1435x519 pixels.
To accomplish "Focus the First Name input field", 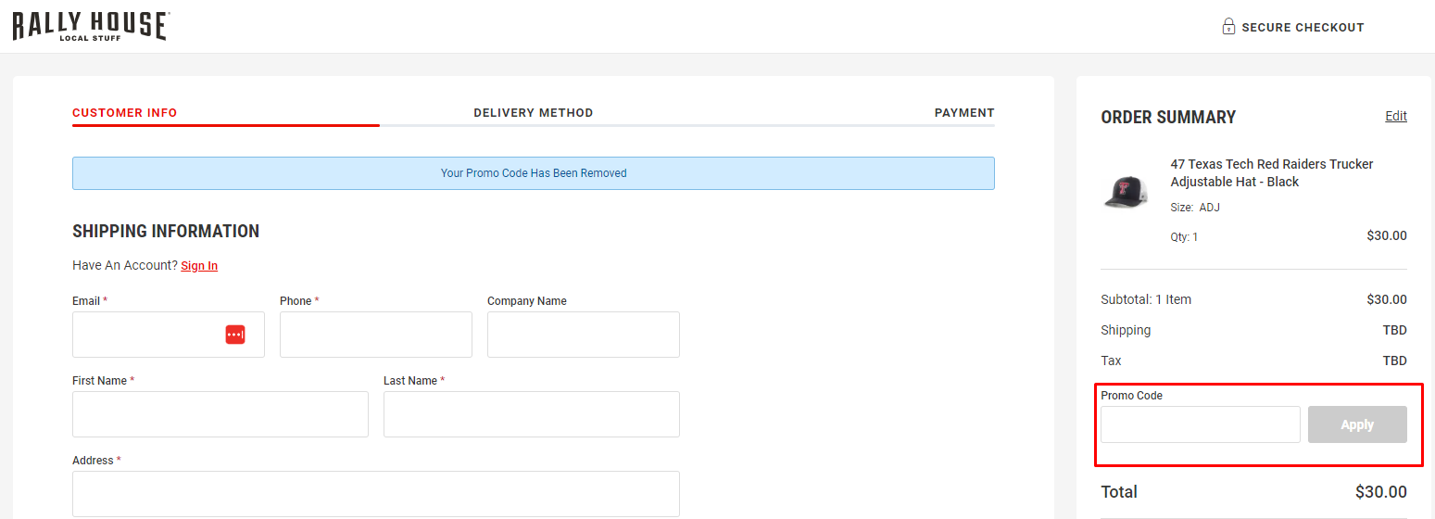I will (x=220, y=414).
